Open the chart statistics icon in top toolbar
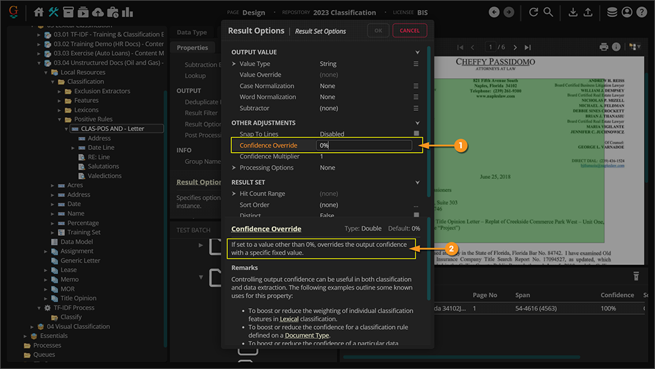This screenshot has width=655, height=369. coord(127,12)
